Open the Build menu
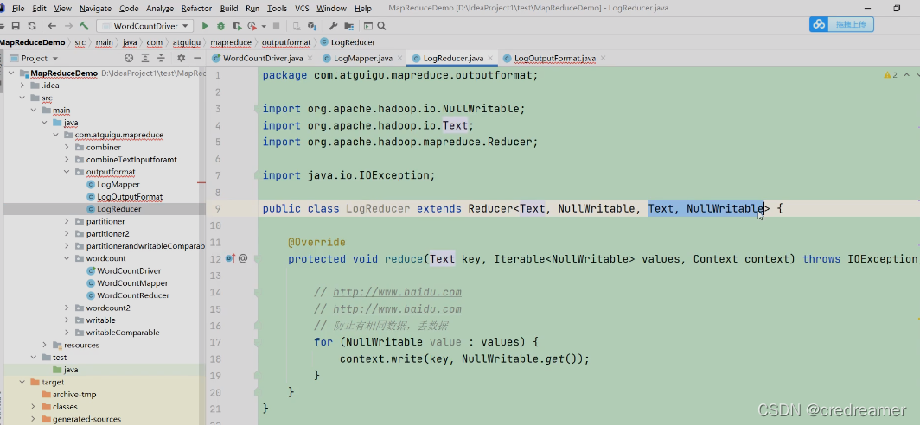Screen dimensions: 920x425 pyautogui.click(x=229, y=9)
